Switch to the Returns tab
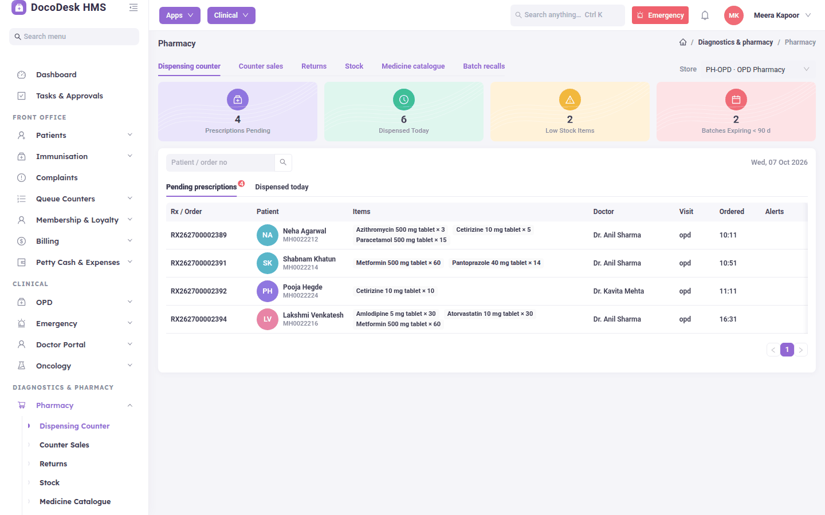This screenshot has height=515, width=825. (314, 66)
